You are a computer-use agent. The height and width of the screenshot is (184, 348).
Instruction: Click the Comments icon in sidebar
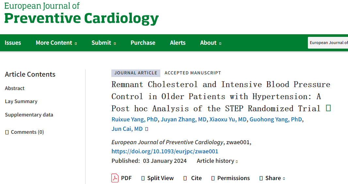7,132
